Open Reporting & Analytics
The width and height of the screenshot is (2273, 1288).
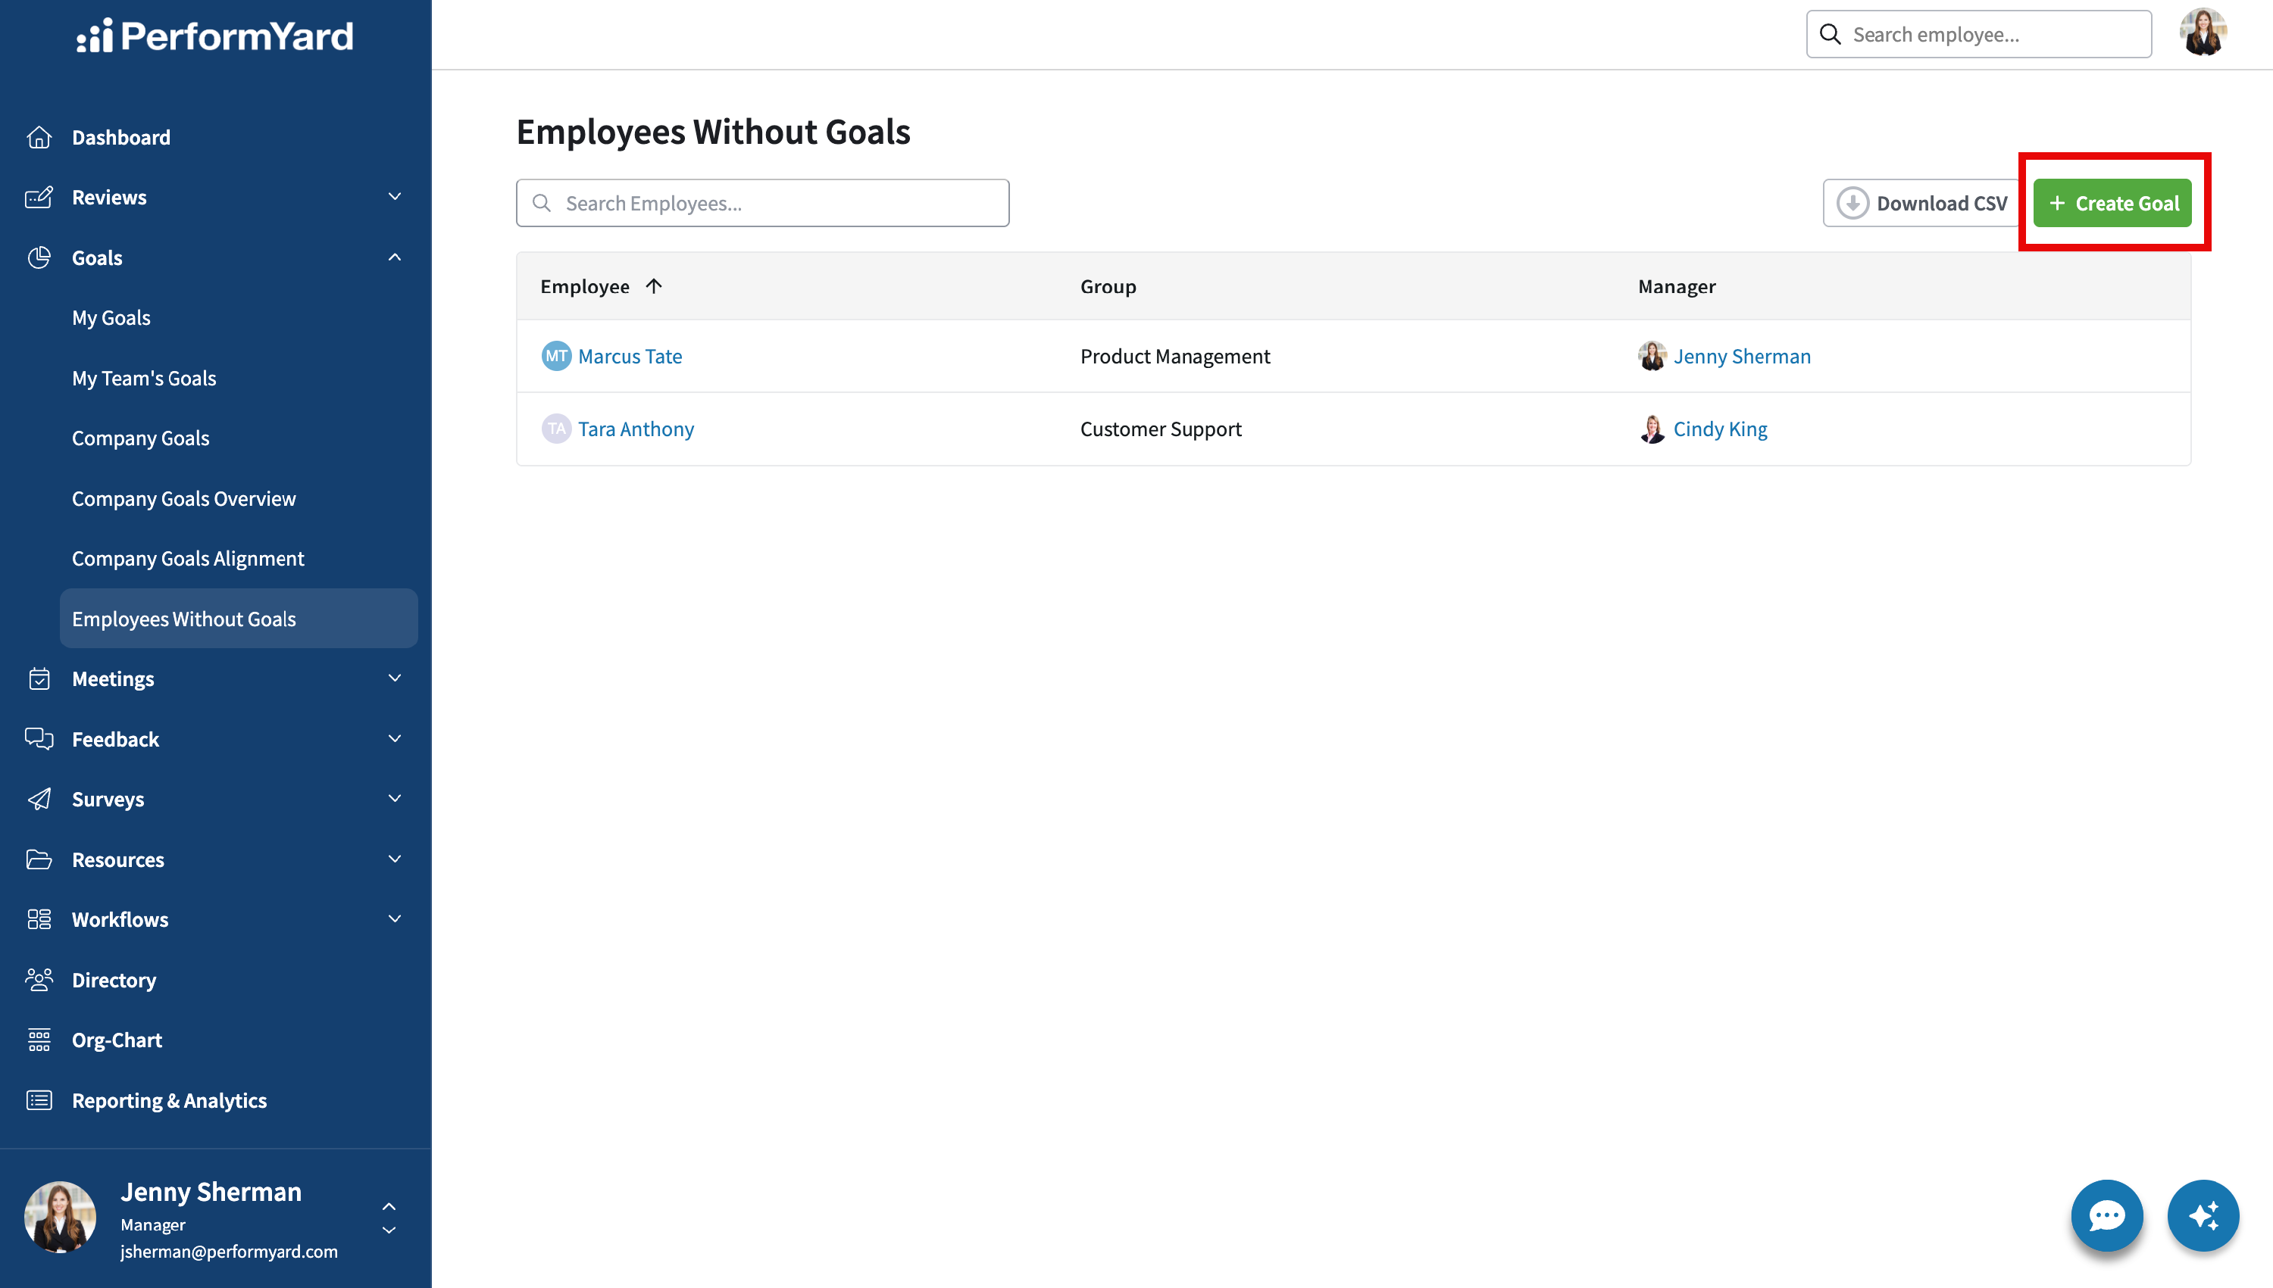(x=169, y=1099)
